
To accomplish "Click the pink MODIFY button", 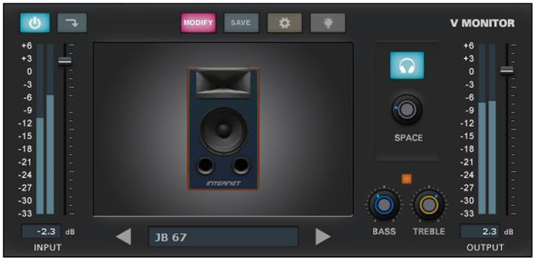I will (198, 23).
